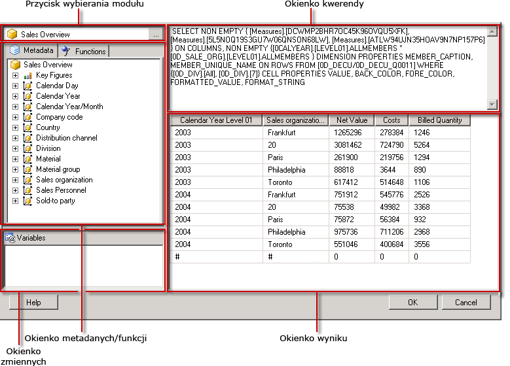Click the Country dimension icon

pyautogui.click(x=27, y=127)
